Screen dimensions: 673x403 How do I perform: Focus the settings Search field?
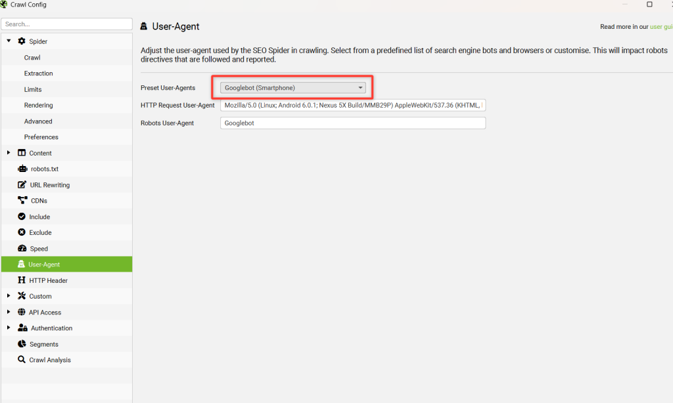(66, 24)
